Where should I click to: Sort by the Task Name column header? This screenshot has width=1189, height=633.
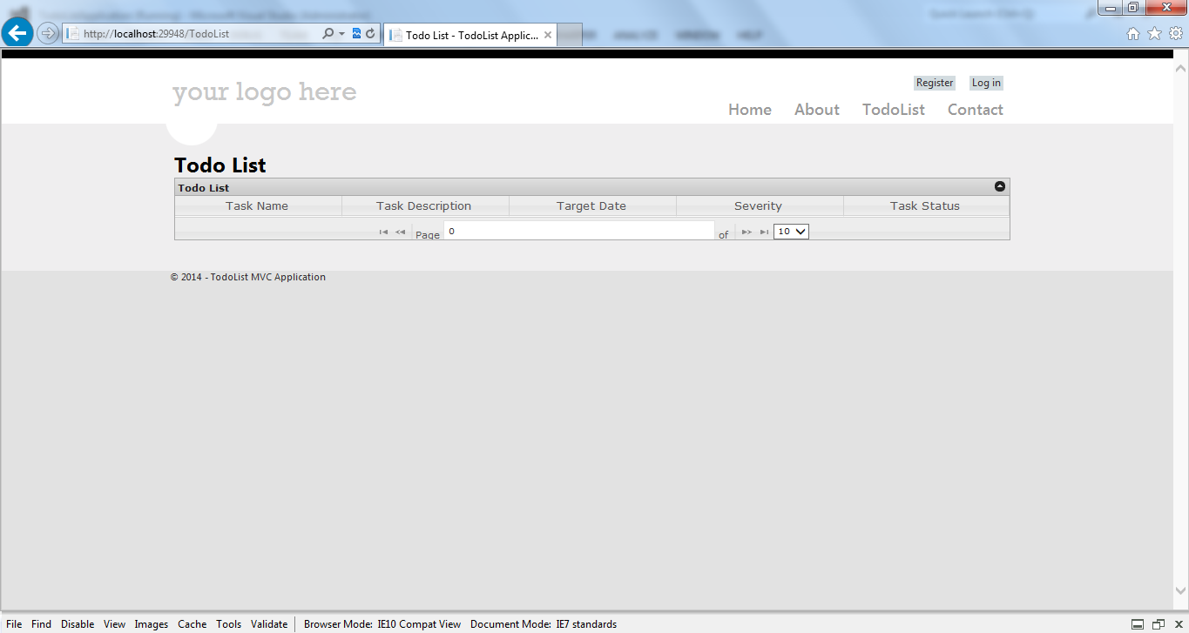click(x=257, y=206)
